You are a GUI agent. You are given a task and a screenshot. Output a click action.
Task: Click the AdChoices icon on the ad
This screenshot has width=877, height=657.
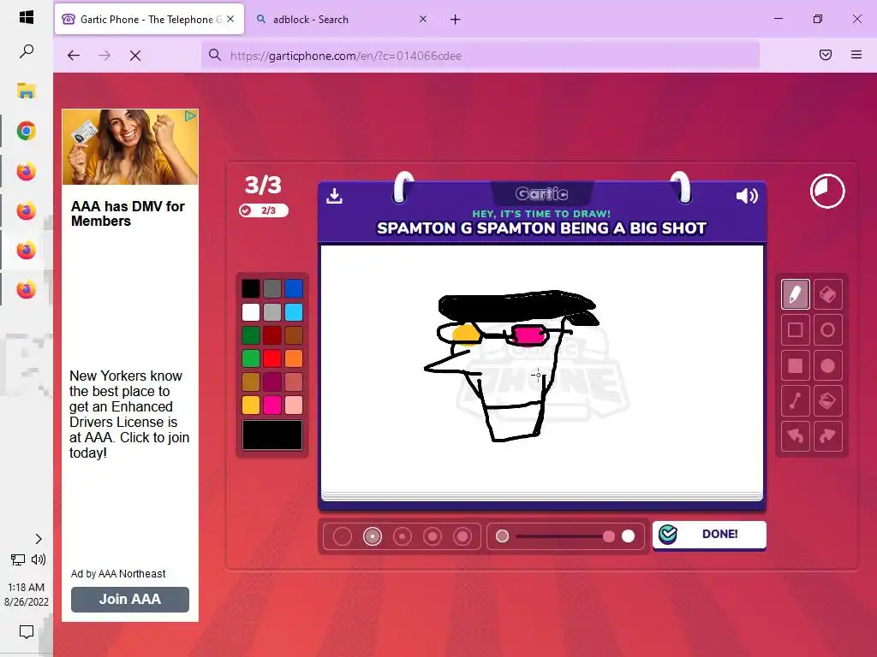pos(191,115)
